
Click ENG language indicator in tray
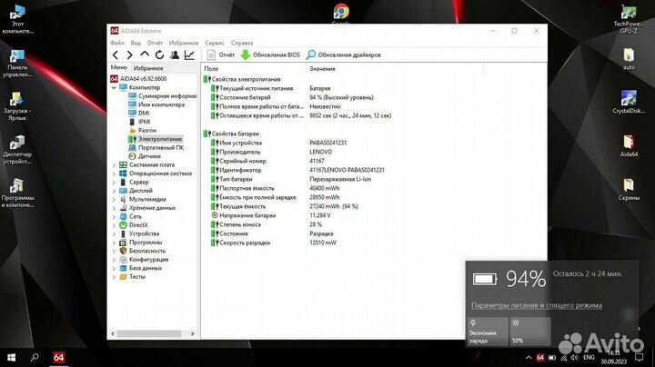click(x=589, y=357)
